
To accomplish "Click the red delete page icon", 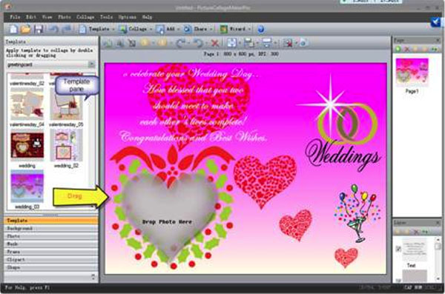I will (406, 49).
